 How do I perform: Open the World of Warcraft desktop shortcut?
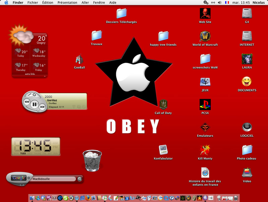205,36
